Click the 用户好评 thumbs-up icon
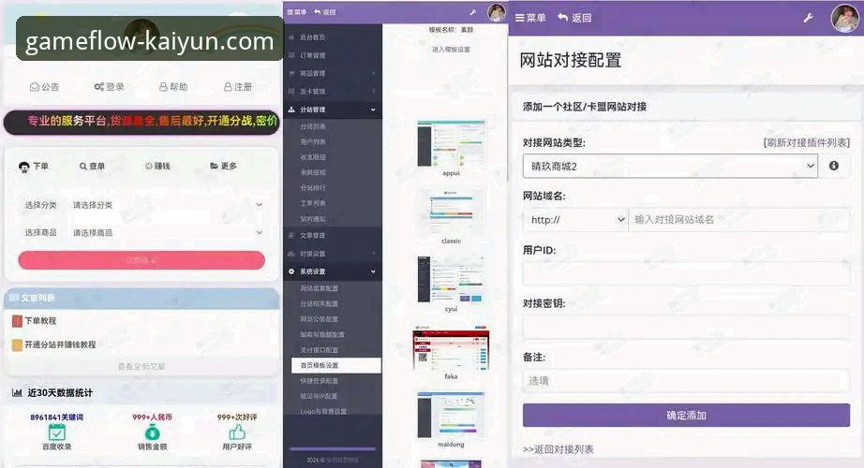This screenshot has width=864, height=468. click(237, 432)
